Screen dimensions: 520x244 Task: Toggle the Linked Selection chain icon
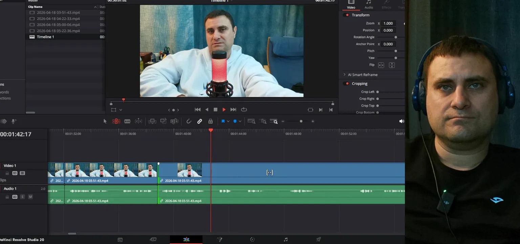click(x=200, y=121)
